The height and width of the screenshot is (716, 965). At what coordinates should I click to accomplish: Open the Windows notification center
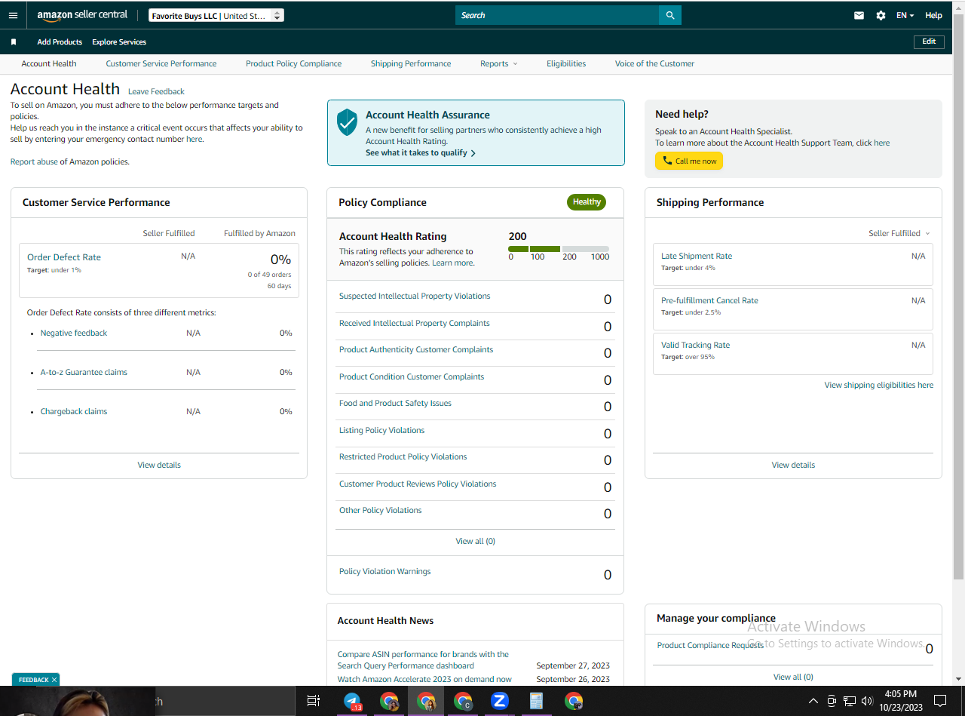click(x=940, y=701)
